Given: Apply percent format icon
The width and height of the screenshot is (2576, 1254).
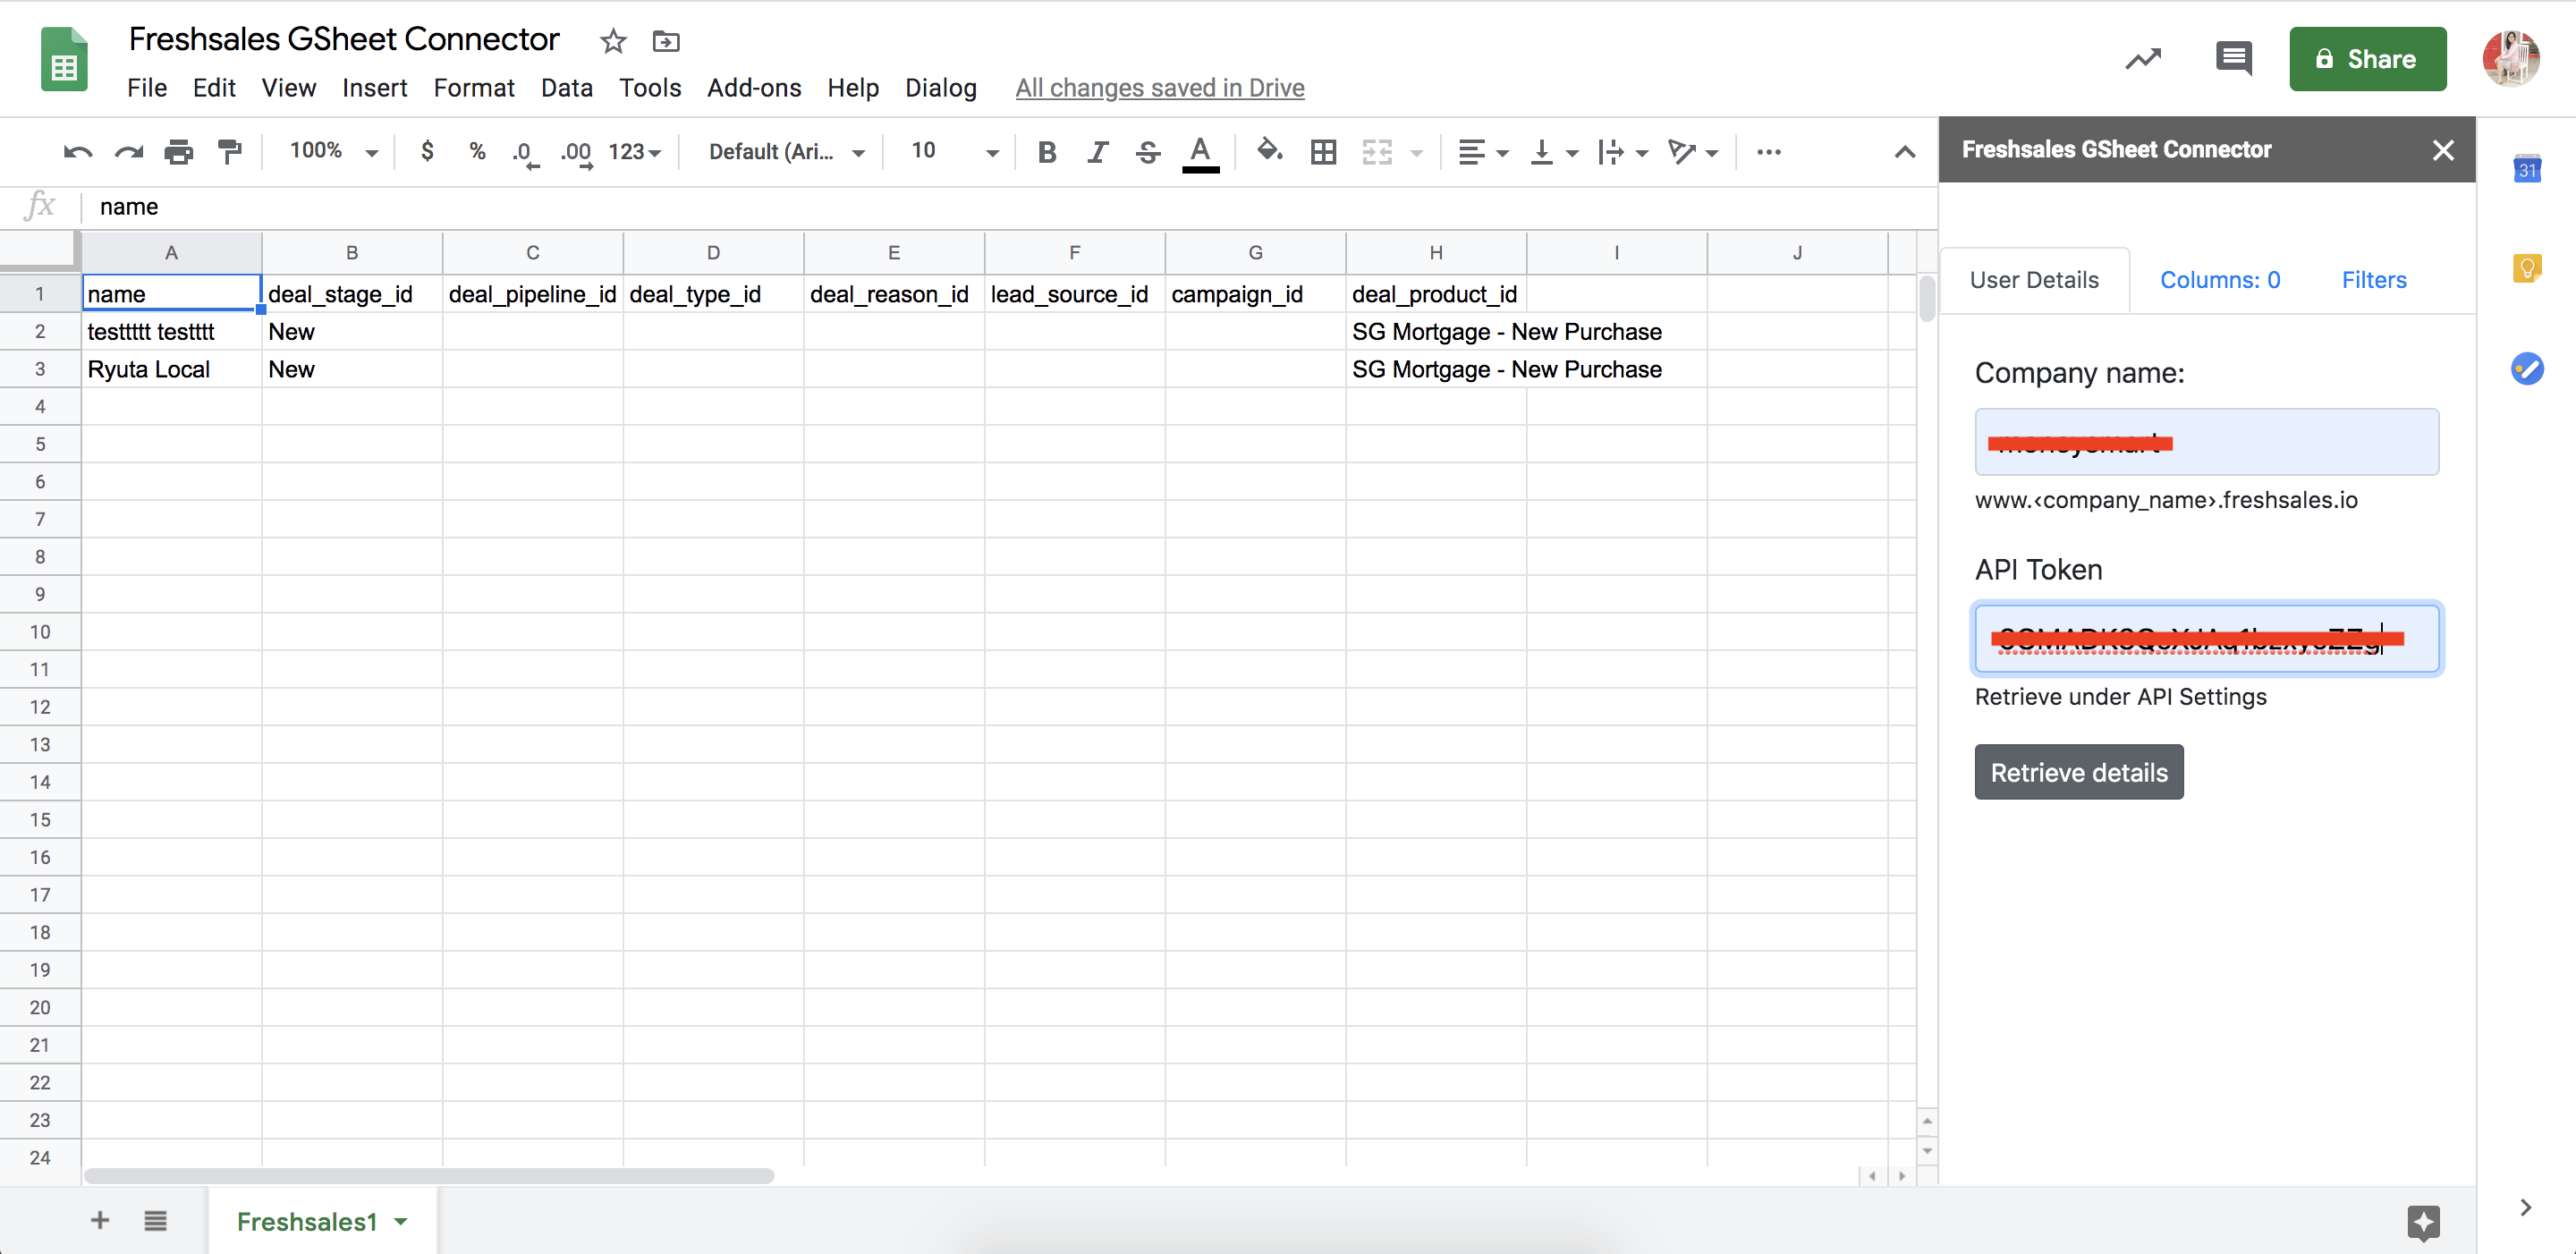Looking at the screenshot, I should pos(477,152).
